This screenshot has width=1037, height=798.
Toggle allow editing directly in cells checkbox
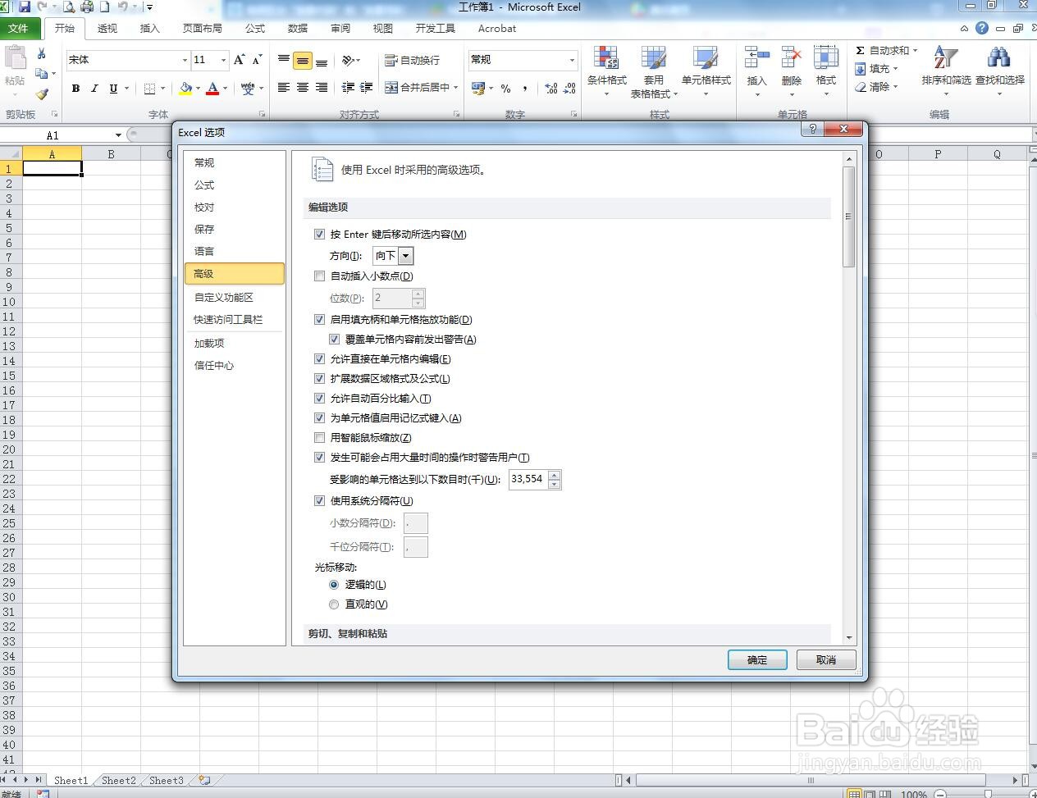pos(320,359)
